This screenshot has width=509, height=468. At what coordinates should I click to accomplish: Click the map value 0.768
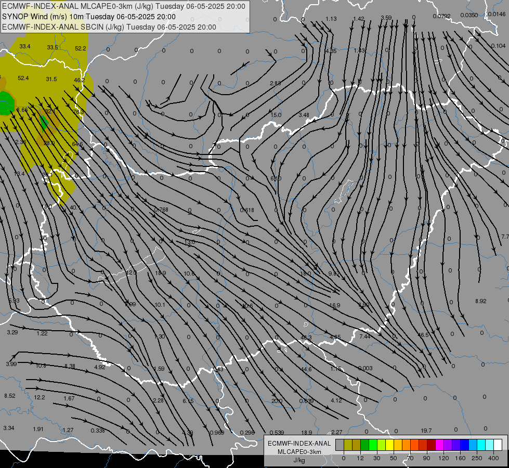click(x=161, y=210)
